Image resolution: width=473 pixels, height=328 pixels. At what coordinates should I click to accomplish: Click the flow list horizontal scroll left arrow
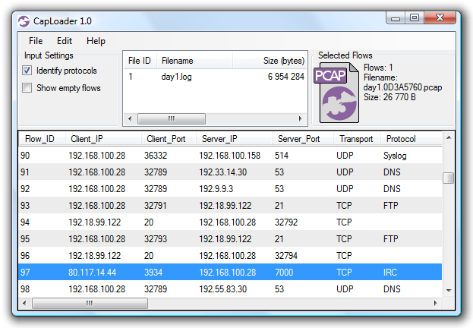tap(24, 303)
